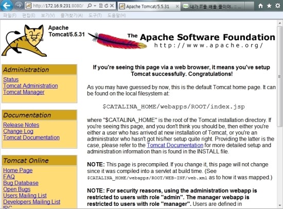The image size is (283, 209).
Task: Open the Home Page link
Action: click(18, 170)
